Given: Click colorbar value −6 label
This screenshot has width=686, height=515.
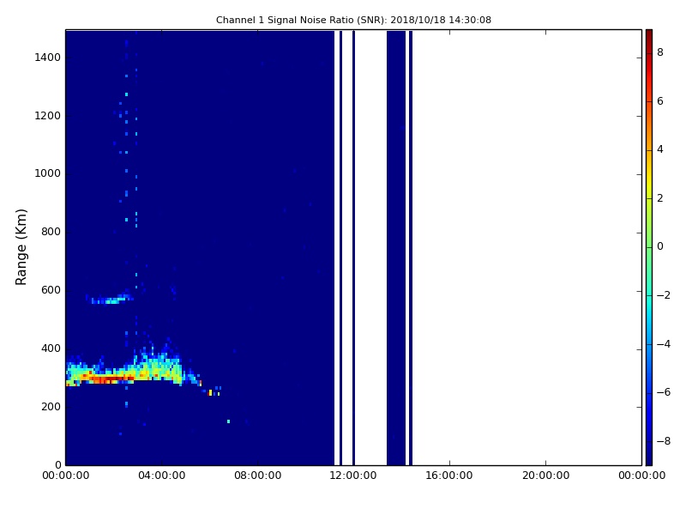Looking at the screenshot, I should tap(664, 392).
